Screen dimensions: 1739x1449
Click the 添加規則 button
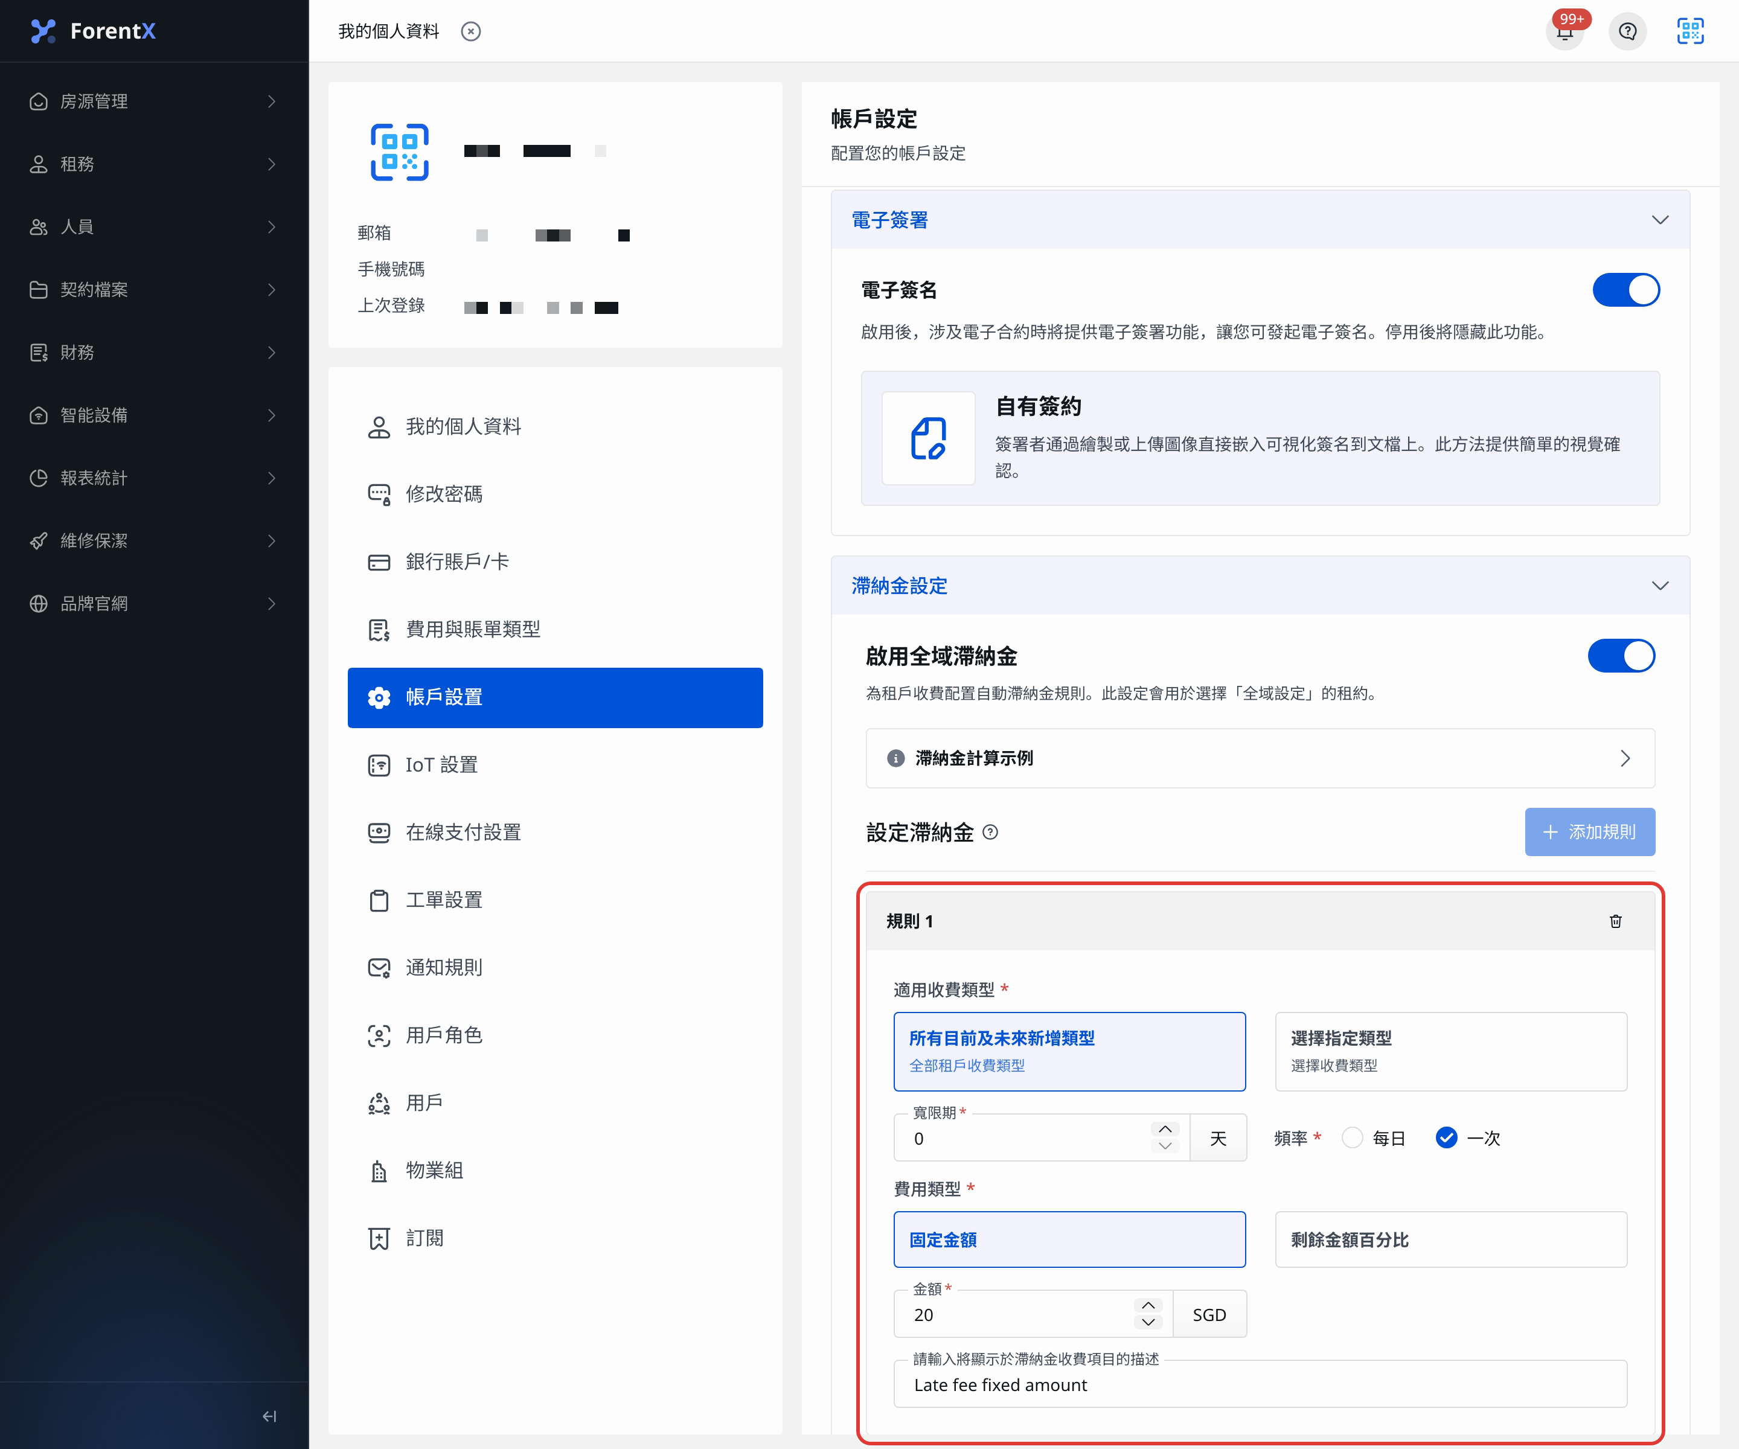[x=1590, y=832]
